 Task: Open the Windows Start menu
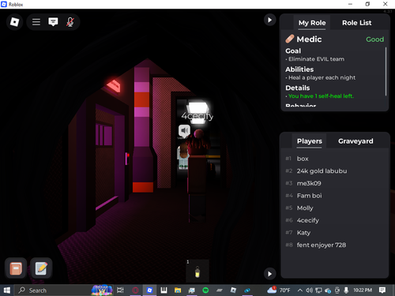tap(6, 290)
